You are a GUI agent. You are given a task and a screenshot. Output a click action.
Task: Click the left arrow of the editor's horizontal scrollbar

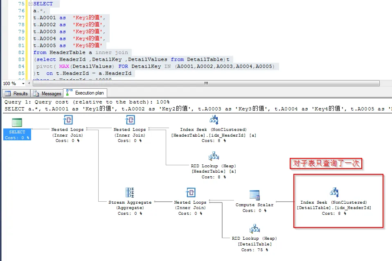coord(29,83)
